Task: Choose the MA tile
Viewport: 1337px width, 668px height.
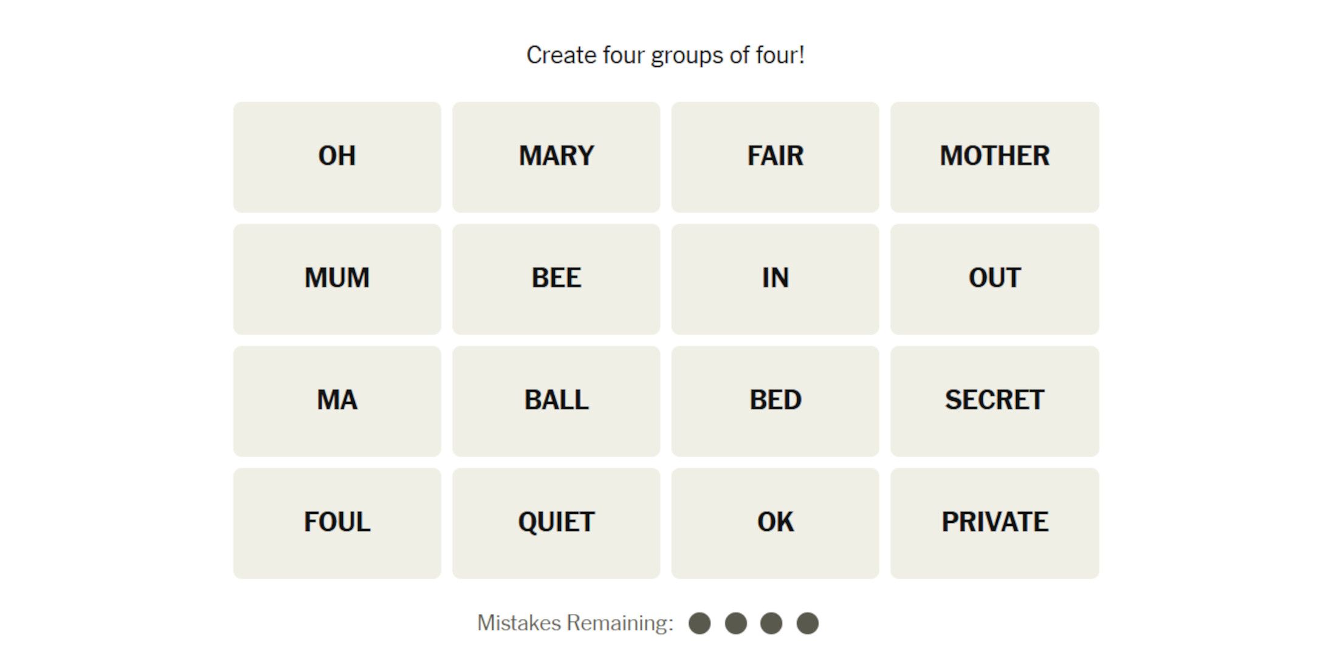Action: click(x=337, y=401)
